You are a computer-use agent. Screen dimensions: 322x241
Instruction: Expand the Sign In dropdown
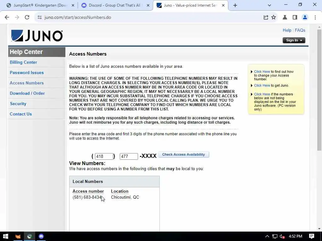point(294,40)
